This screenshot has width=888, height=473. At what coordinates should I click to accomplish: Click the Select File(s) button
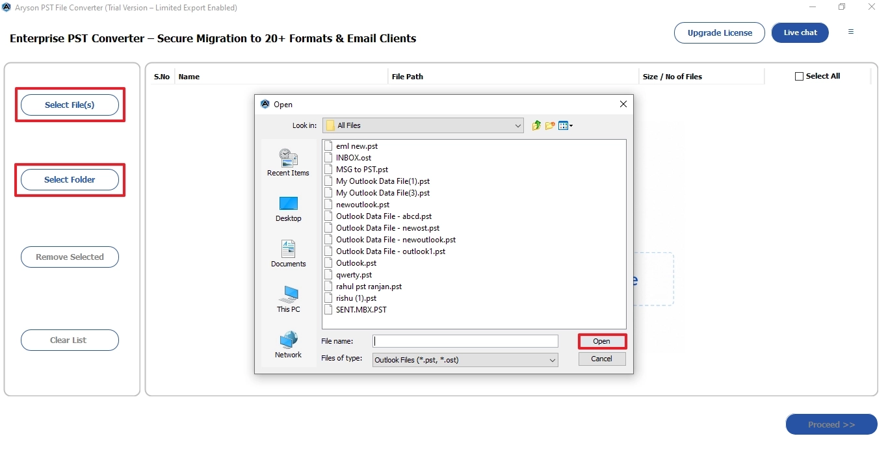pos(70,105)
